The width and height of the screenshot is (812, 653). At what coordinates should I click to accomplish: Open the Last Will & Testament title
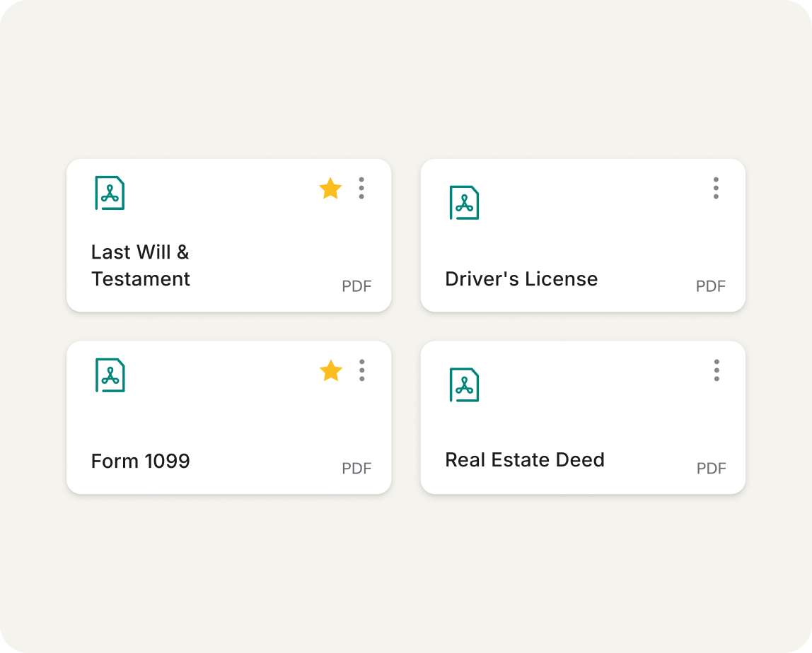pos(140,266)
